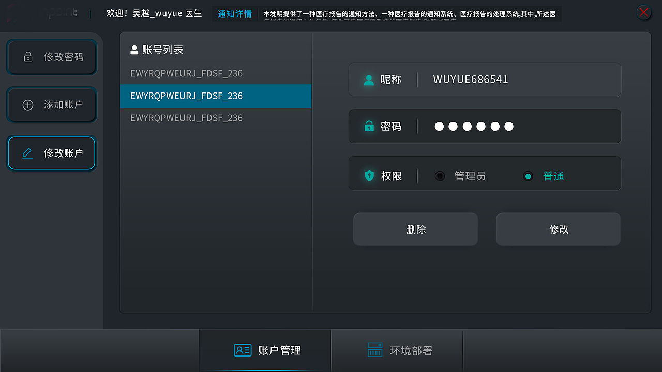Click the user icon in the 昵称 row

369,80
